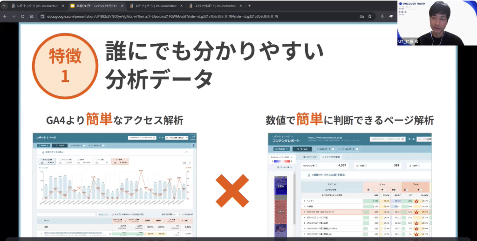Click the blue-to-red heatmap color scale

(x=281, y=161)
